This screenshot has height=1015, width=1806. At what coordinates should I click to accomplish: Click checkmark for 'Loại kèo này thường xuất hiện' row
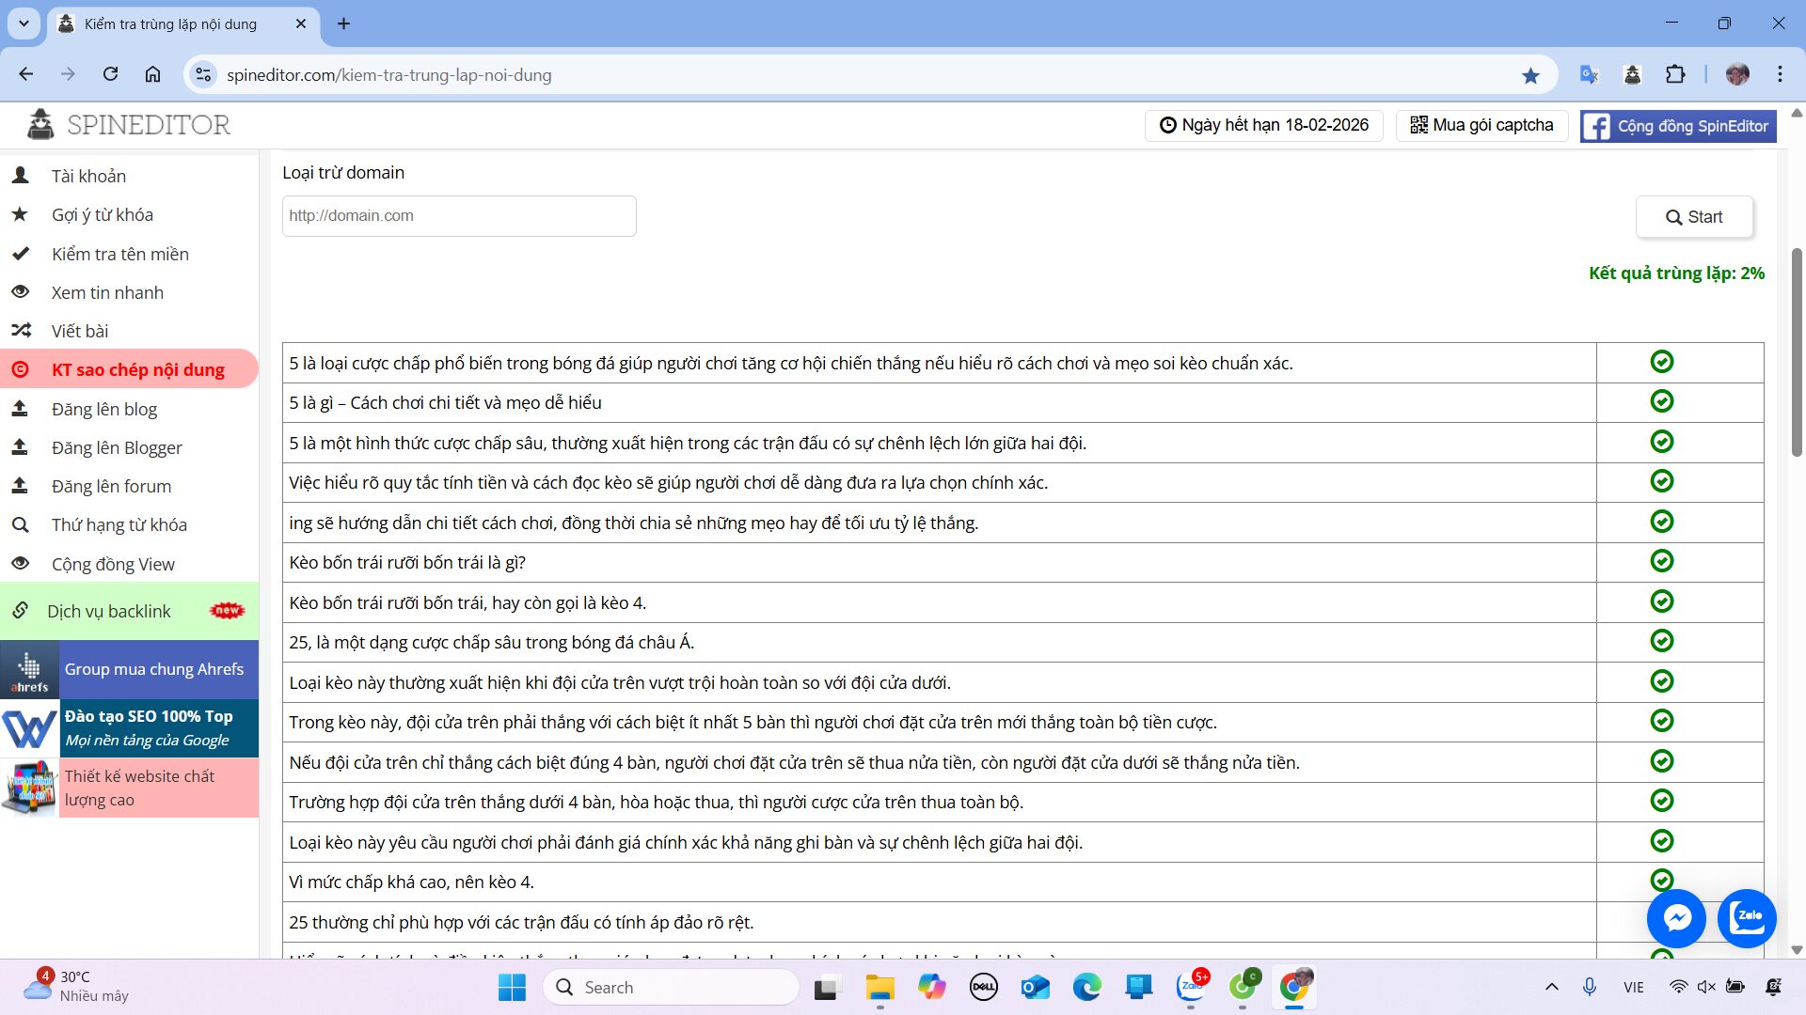tap(1661, 681)
